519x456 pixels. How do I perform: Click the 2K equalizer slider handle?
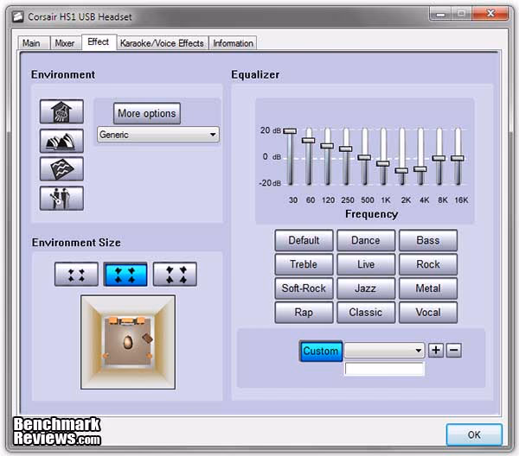[x=401, y=170]
